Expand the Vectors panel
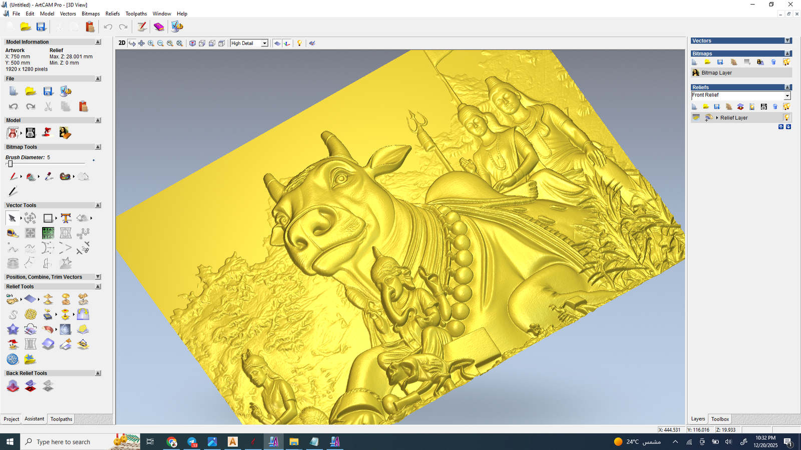The height and width of the screenshot is (450, 801). (787, 41)
